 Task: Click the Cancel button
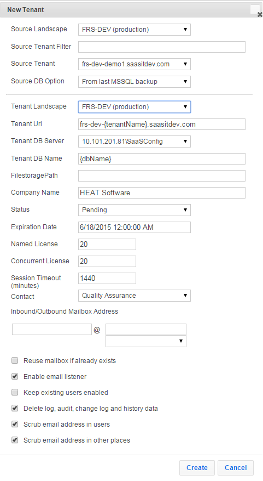[x=236, y=467]
